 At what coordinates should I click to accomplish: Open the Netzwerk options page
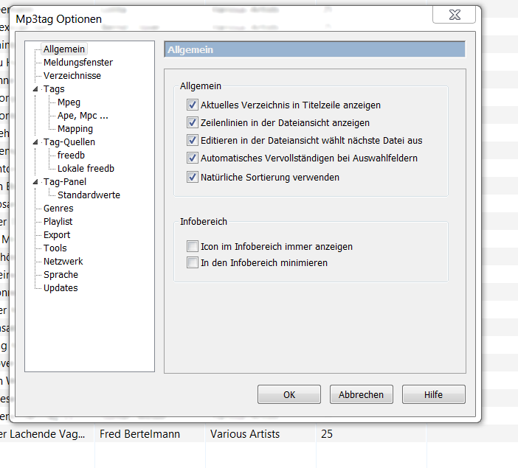pyautogui.click(x=63, y=262)
